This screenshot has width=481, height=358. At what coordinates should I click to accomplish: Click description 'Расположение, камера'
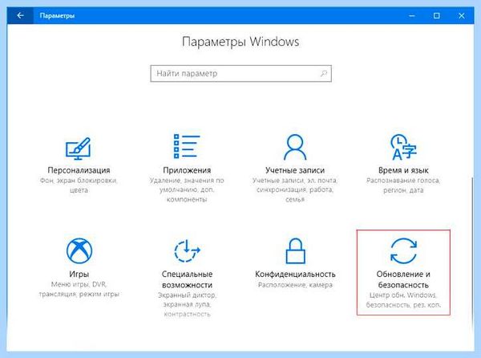pyautogui.click(x=295, y=285)
